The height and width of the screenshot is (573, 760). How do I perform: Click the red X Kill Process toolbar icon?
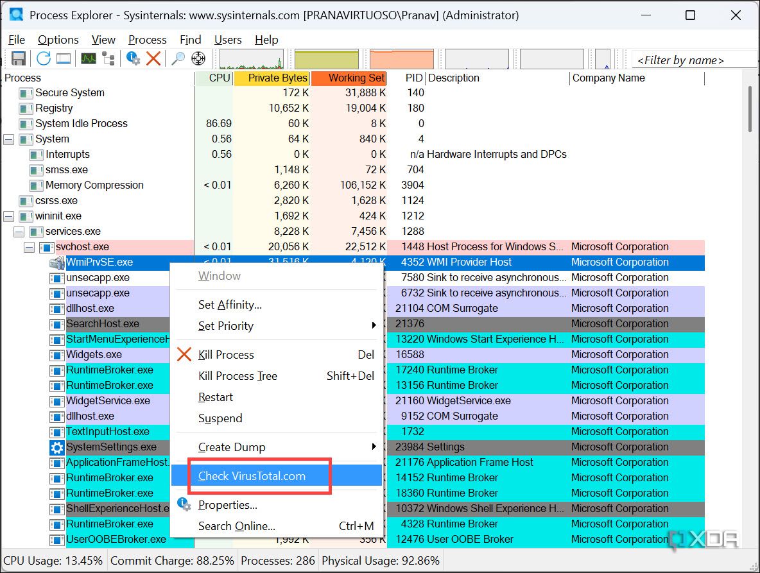pyautogui.click(x=153, y=58)
